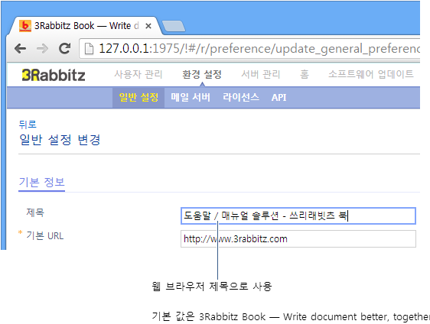The width and height of the screenshot is (430, 324).
Task: Open a new browser tab
Action: click(174, 26)
